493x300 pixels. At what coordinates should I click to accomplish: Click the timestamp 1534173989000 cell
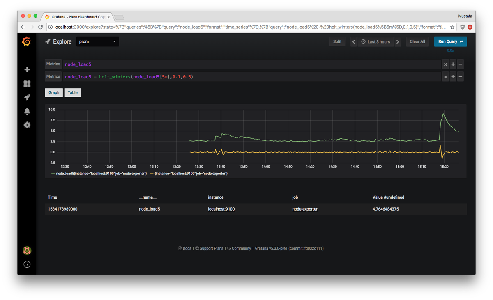point(62,209)
